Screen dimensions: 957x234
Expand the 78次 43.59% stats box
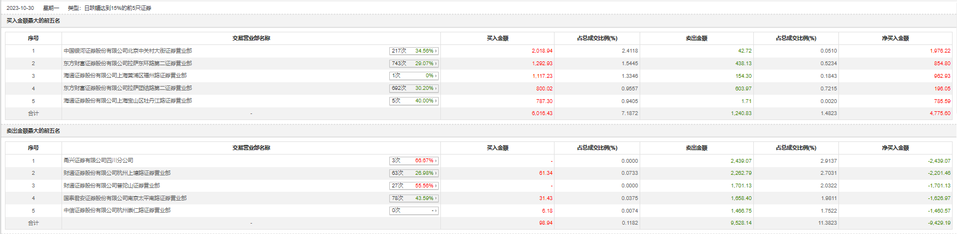(414, 198)
